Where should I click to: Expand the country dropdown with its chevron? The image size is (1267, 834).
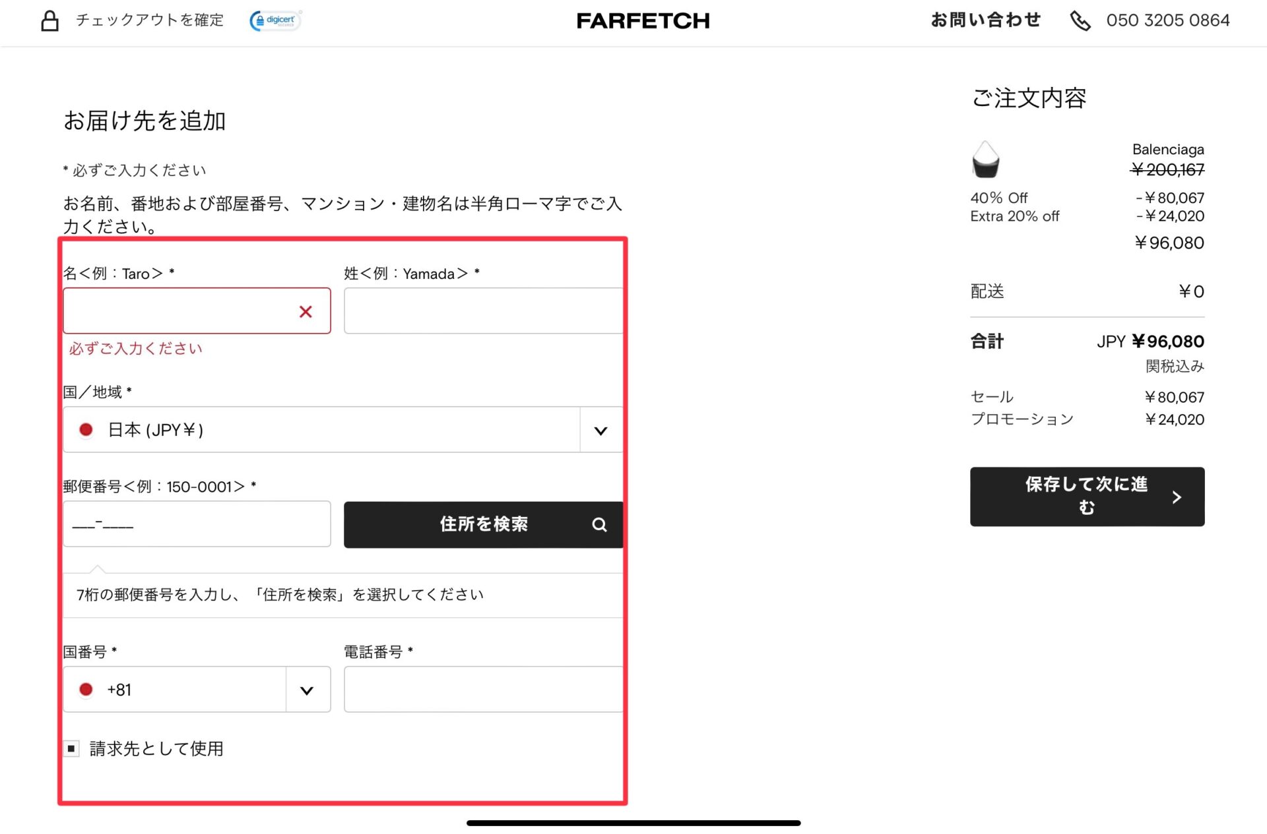(x=600, y=431)
